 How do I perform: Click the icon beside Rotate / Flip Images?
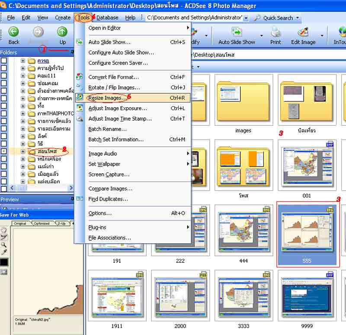[80, 87]
